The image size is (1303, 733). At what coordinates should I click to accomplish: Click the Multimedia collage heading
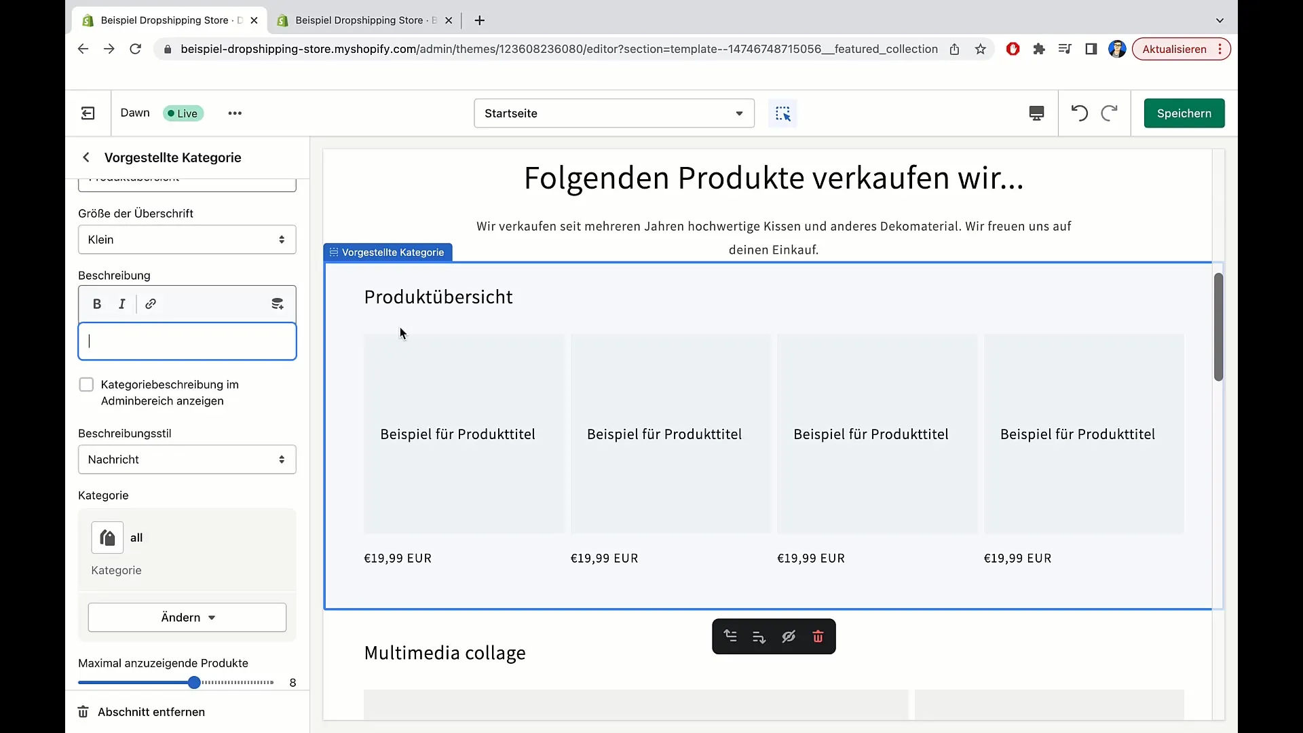445,653
